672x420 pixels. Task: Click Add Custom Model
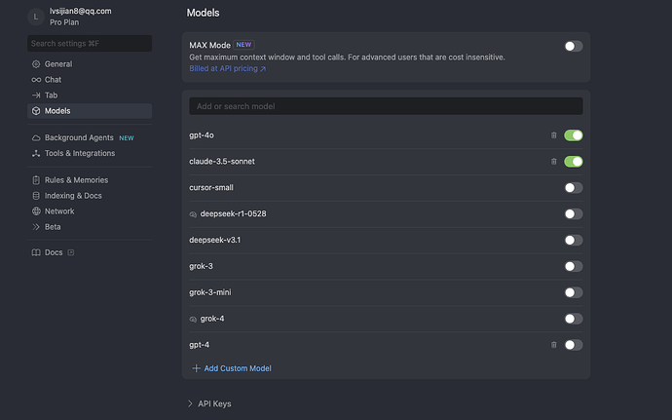click(x=232, y=368)
